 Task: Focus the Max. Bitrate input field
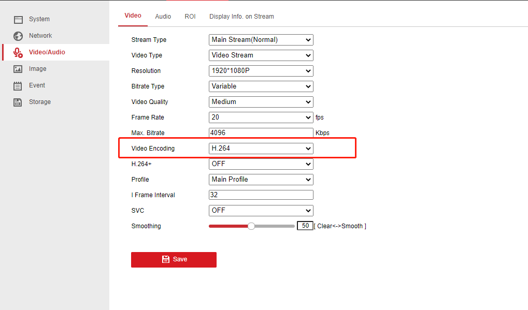click(261, 133)
